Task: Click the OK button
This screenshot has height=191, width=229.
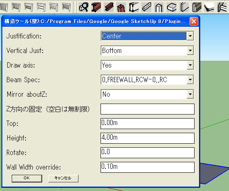Action: pos(27,178)
